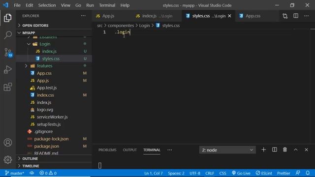This screenshot has height=177, width=315.
Task: Close the styles.css editor tab
Action: tap(230, 16)
